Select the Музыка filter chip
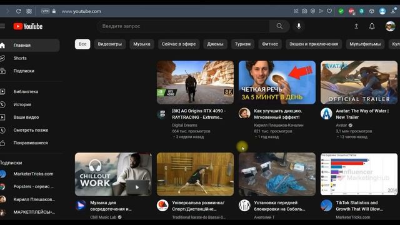 [x=142, y=44]
